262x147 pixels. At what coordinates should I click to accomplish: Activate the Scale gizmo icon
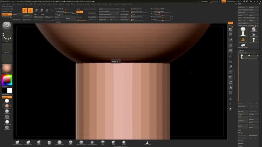coord(42,10)
